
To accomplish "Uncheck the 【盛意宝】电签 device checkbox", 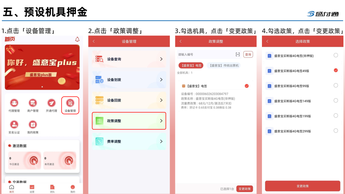I will 247,86.
